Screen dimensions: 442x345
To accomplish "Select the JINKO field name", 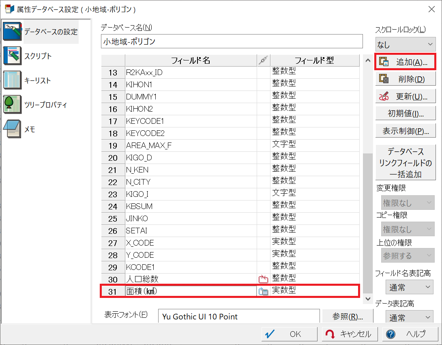I will [x=137, y=218].
